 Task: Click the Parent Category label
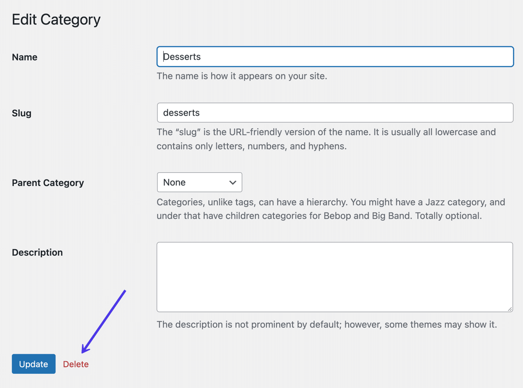(x=48, y=183)
